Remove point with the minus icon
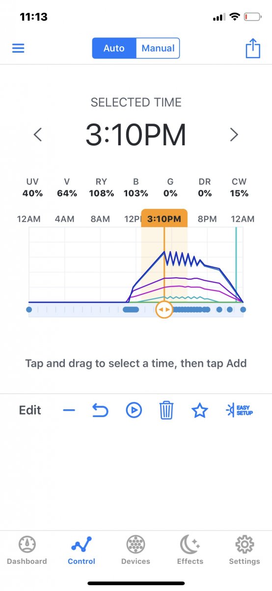 [x=69, y=410]
